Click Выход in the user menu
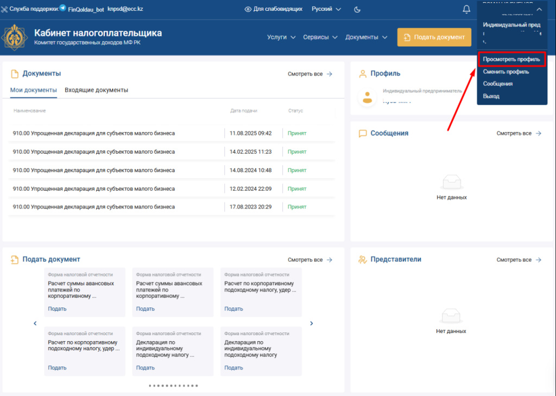Screen dimensions: 556x396 pyautogui.click(x=491, y=96)
